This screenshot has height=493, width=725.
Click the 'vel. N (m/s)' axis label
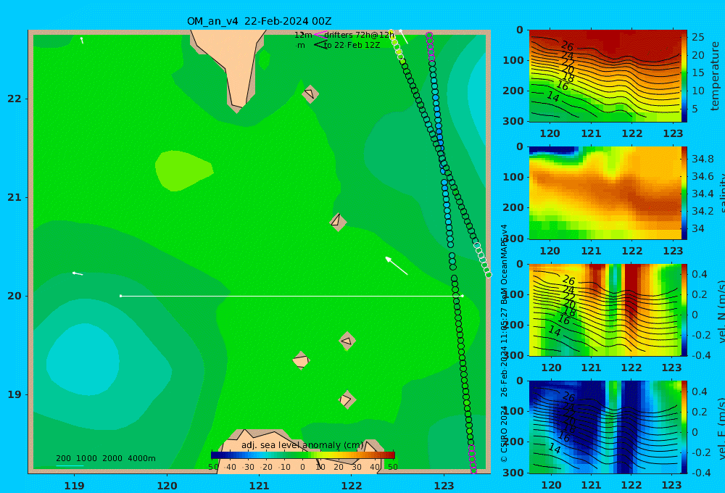(721, 311)
